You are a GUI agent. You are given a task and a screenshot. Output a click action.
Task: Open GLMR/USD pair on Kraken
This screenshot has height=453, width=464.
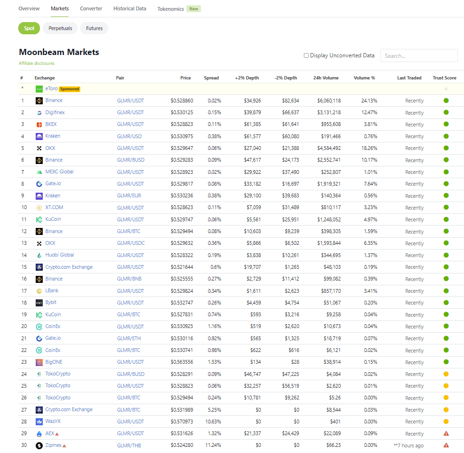point(129,136)
